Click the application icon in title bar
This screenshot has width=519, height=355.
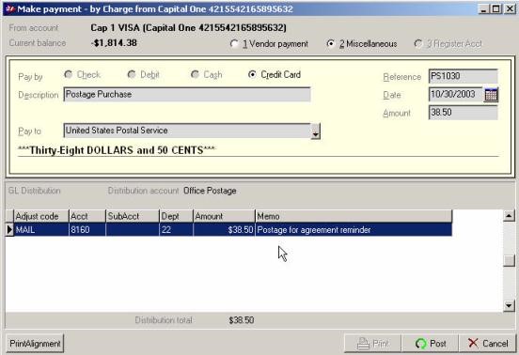[10, 9]
